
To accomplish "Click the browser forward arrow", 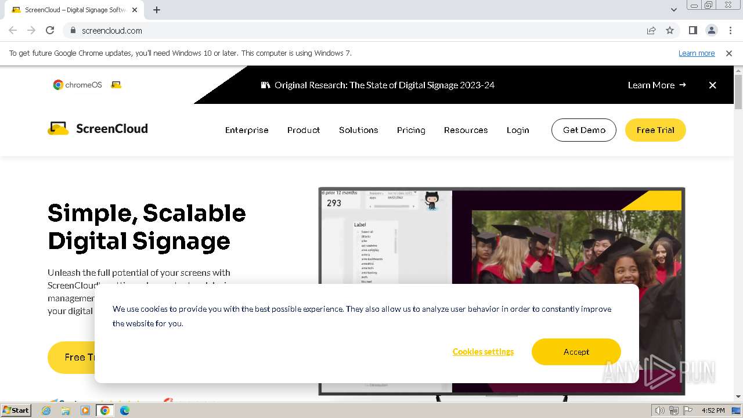I will 31,30.
